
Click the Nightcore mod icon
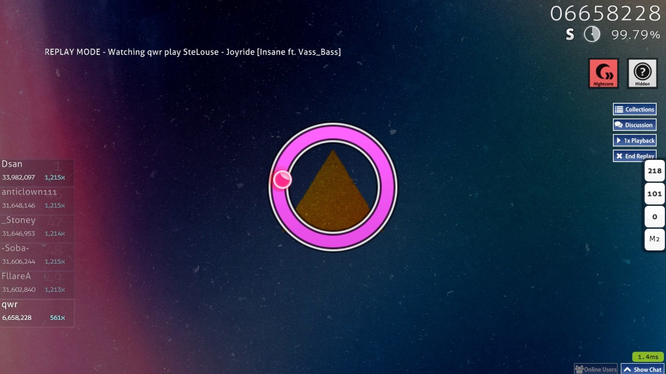604,73
